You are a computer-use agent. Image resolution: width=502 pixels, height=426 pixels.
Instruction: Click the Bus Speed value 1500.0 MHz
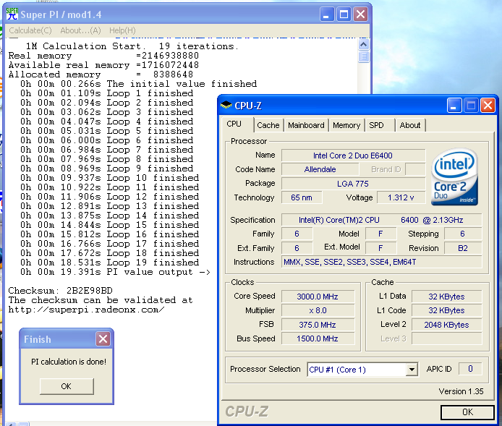pyautogui.click(x=318, y=338)
